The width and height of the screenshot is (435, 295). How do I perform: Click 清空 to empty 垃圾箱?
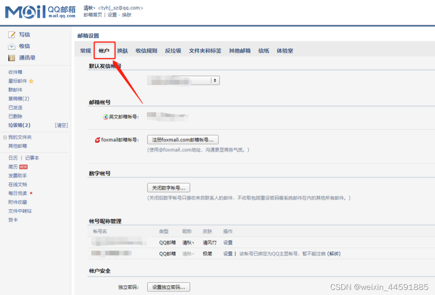(61, 125)
